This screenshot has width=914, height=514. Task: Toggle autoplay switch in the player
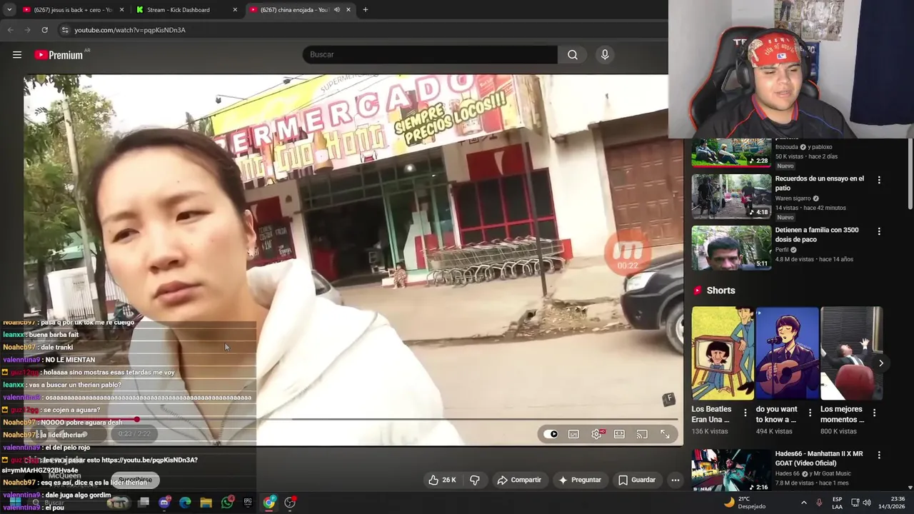(x=551, y=434)
